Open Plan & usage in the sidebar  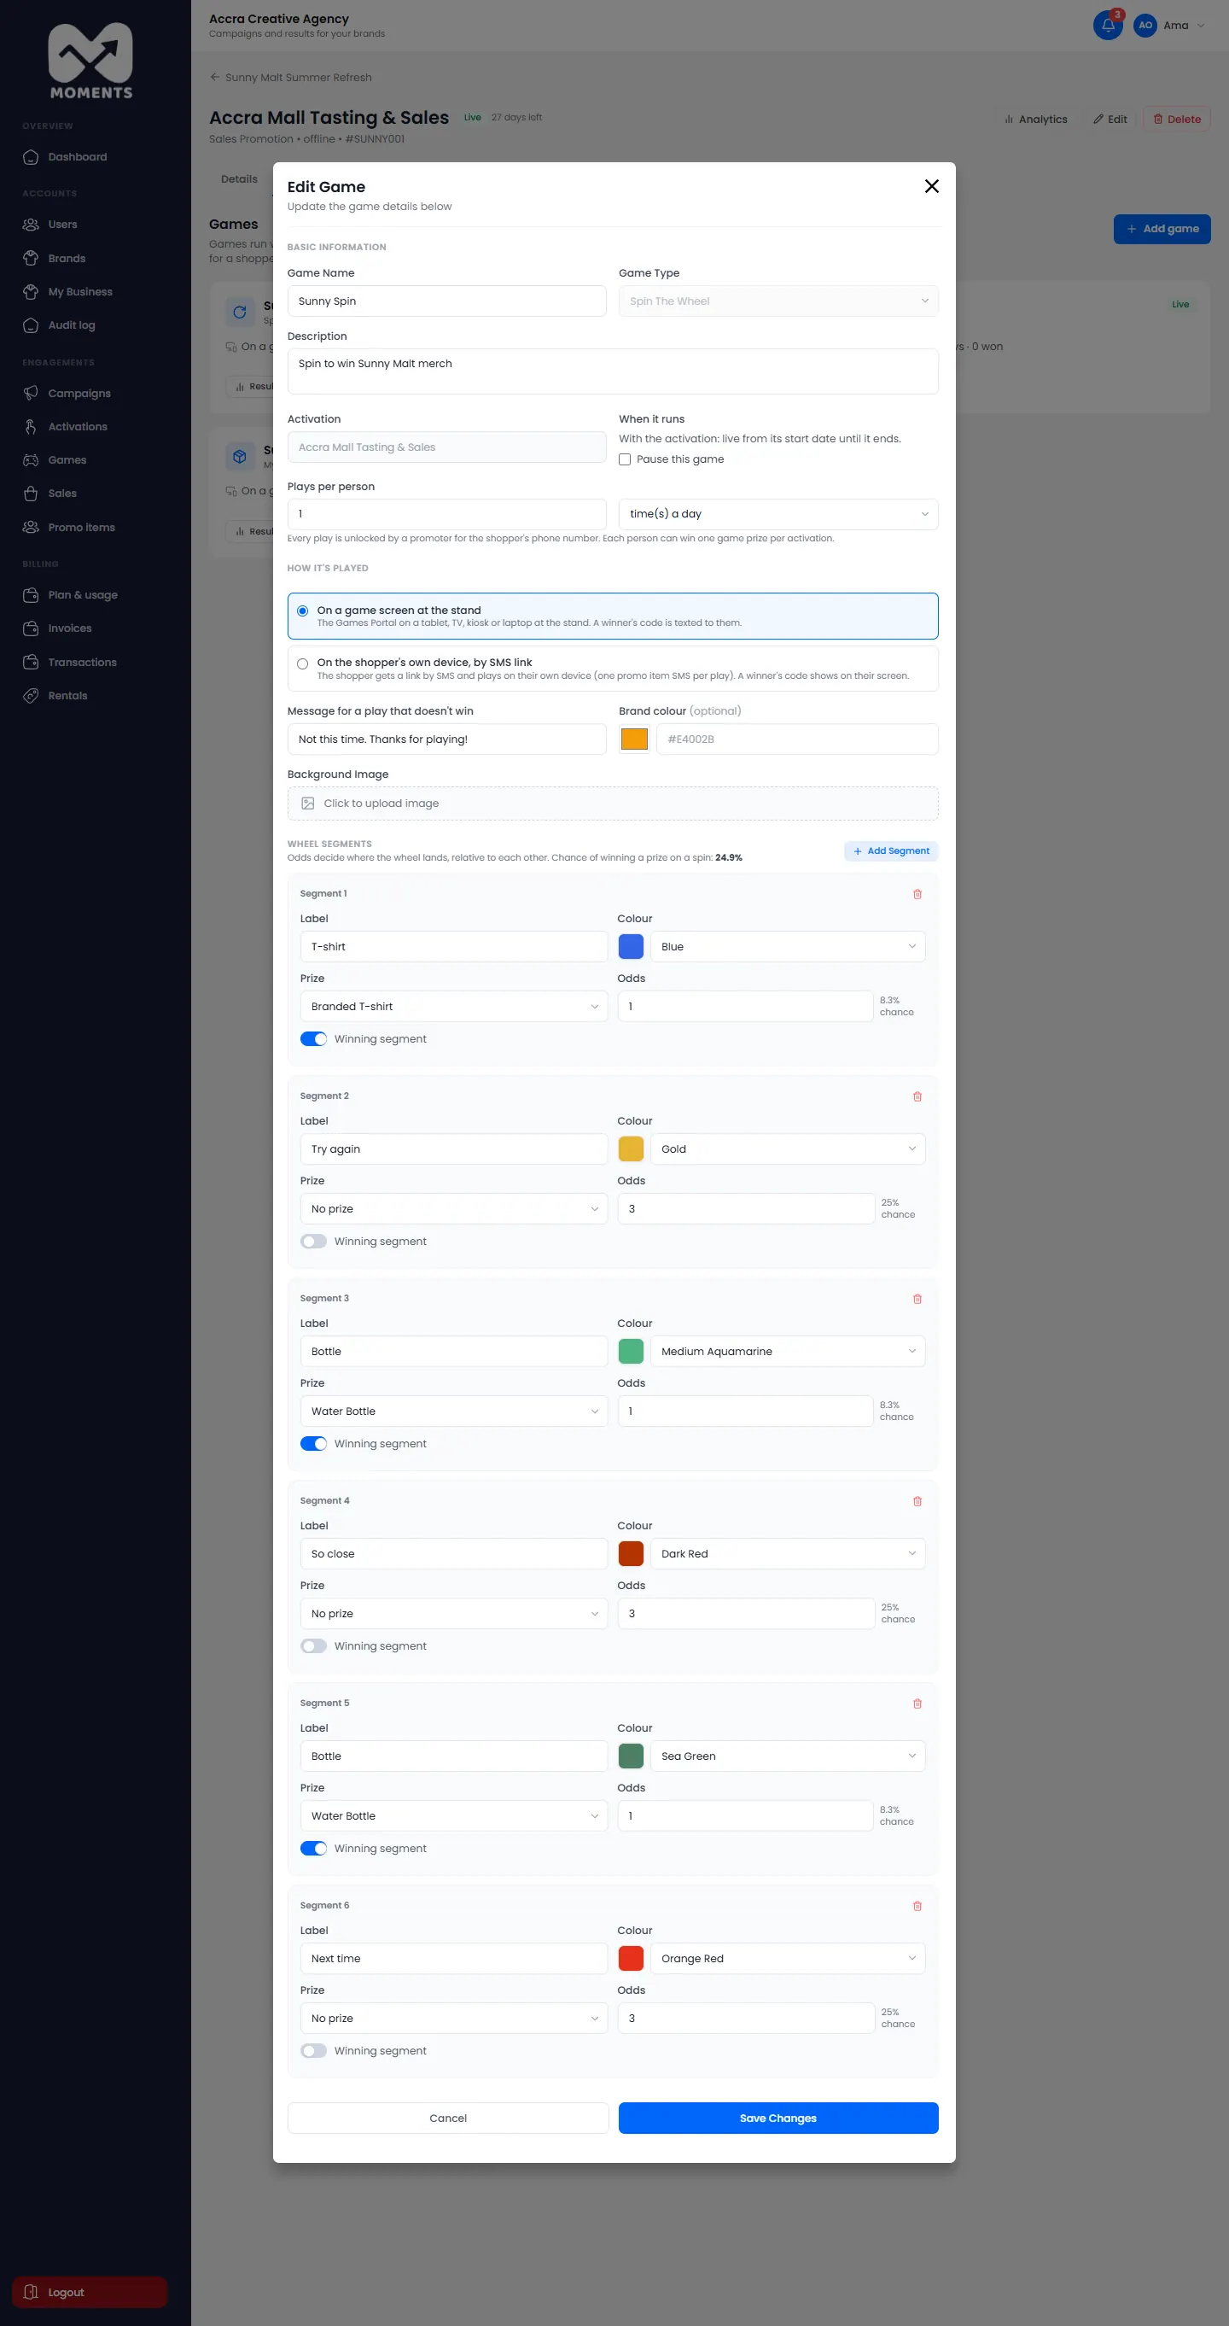(82, 595)
